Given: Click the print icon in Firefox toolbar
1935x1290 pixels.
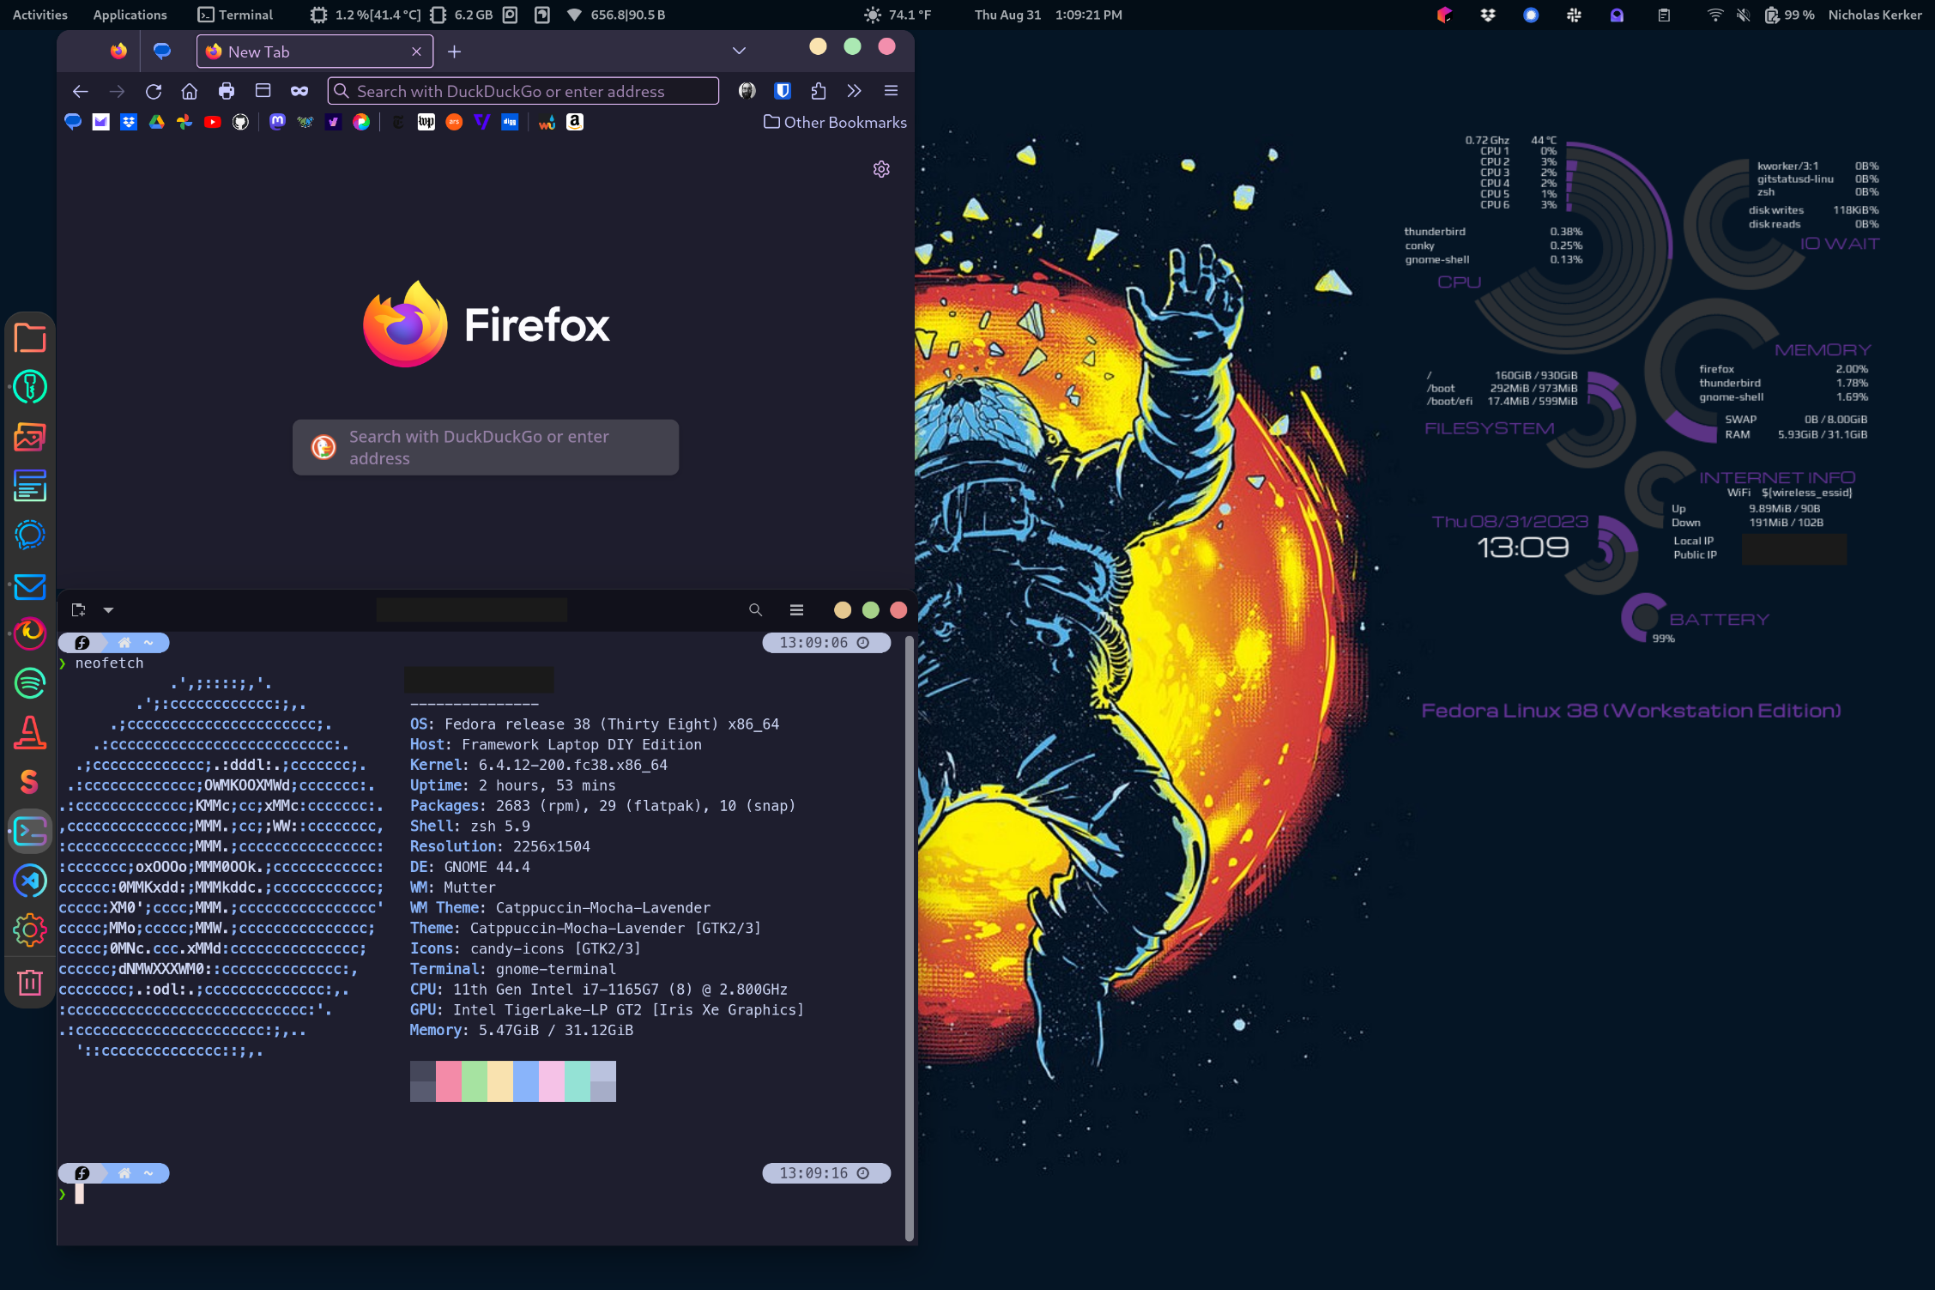Looking at the screenshot, I should [227, 91].
